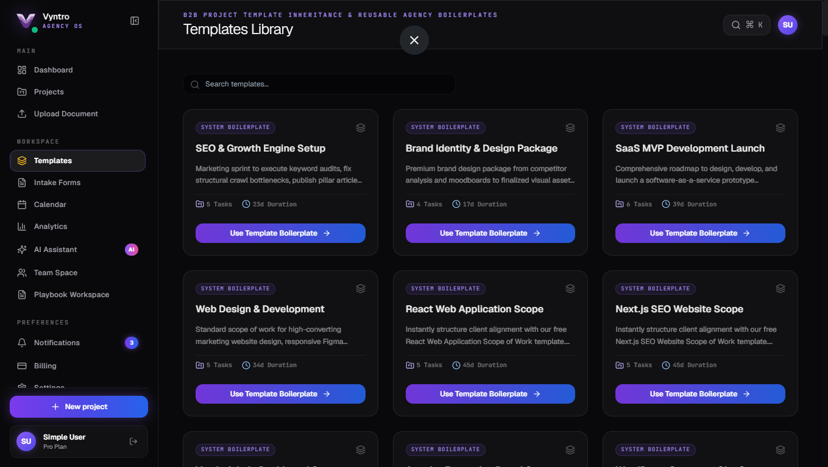This screenshot has width=828, height=467.
Task: Click the logout icon beside Simple User
Action: [133, 441]
